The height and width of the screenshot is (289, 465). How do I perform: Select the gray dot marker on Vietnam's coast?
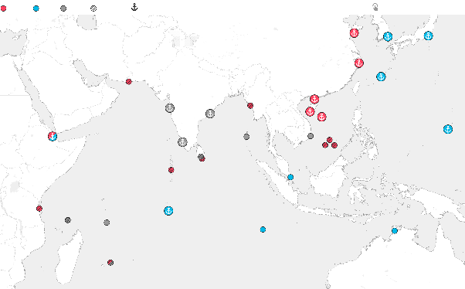(x=311, y=136)
